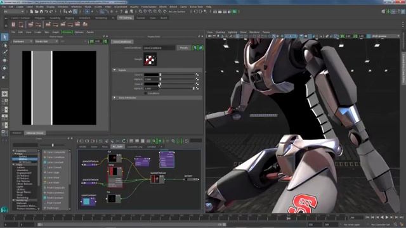Choose the Lasso select tool in the toolbox

click(4, 45)
